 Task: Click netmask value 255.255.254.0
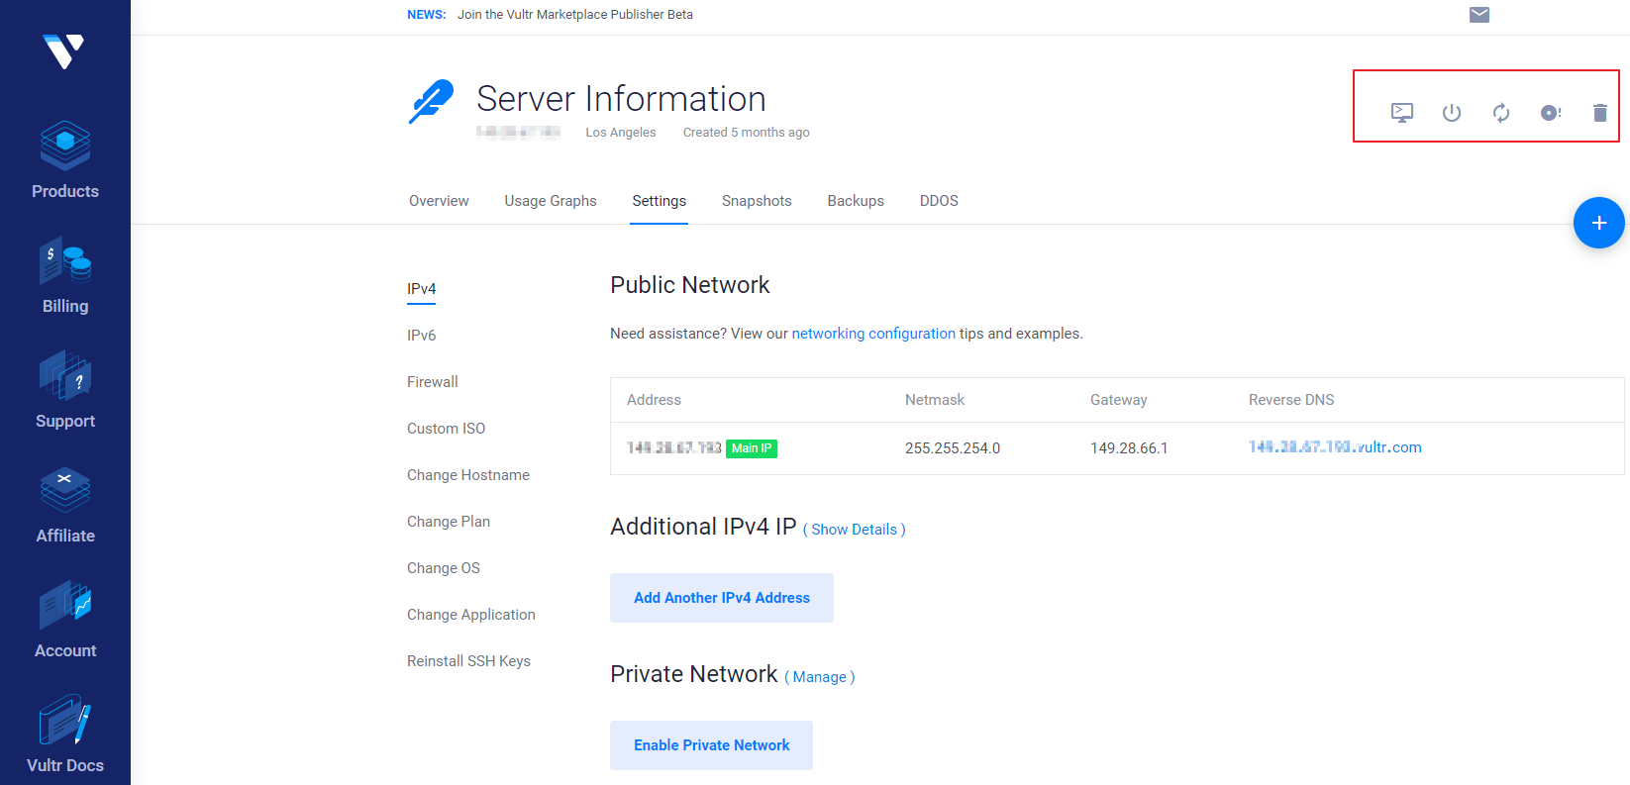953,448
